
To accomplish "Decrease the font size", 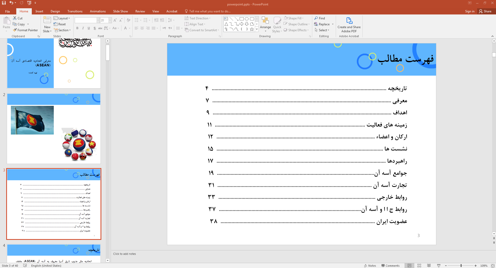I will (x=121, y=20).
